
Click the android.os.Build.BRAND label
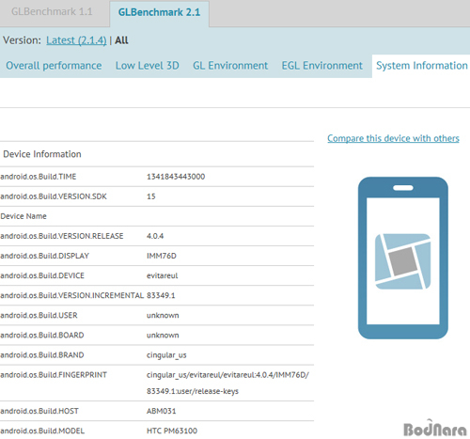(x=42, y=355)
